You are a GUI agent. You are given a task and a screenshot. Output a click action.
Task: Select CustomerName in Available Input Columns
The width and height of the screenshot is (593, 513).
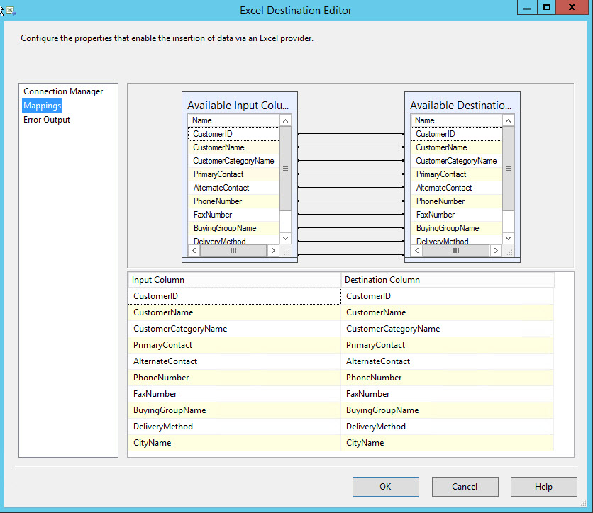[x=233, y=147]
